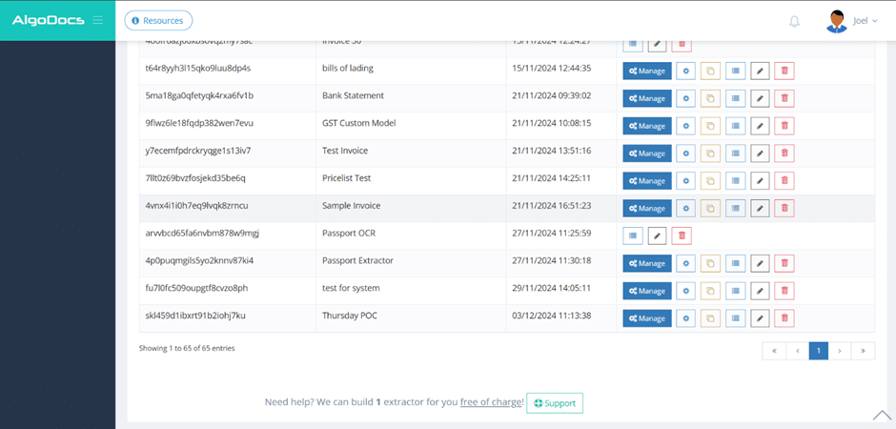Go to the next page arrow
The height and width of the screenshot is (429, 896).
tap(840, 351)
